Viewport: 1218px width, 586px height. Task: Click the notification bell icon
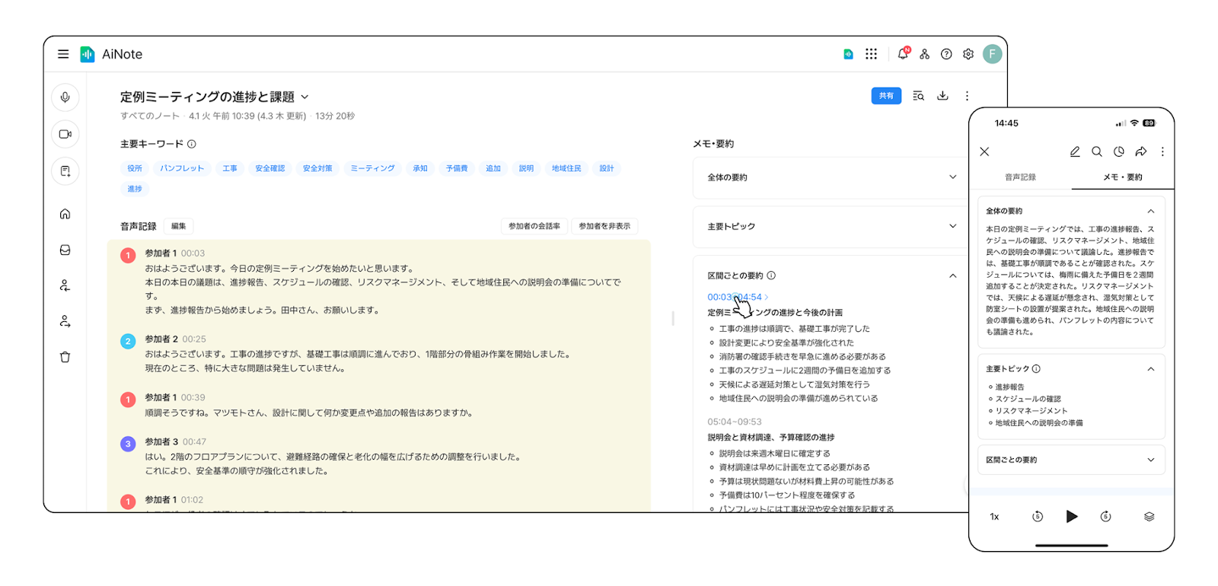pos(903,54)
